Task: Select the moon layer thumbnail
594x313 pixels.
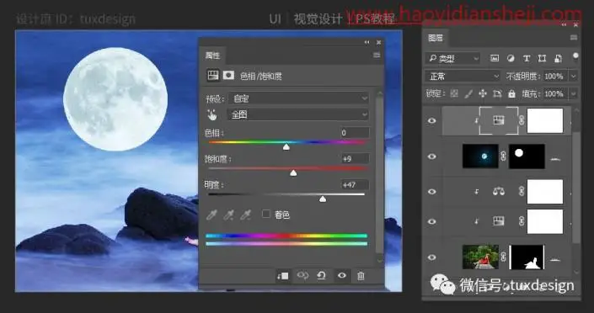Action: 480,156
